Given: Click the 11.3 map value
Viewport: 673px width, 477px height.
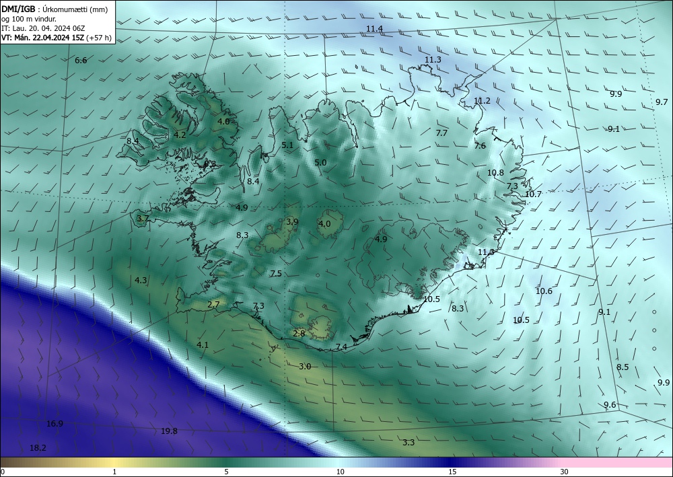Looking at the screenshot, I should (x=433, y=60).
